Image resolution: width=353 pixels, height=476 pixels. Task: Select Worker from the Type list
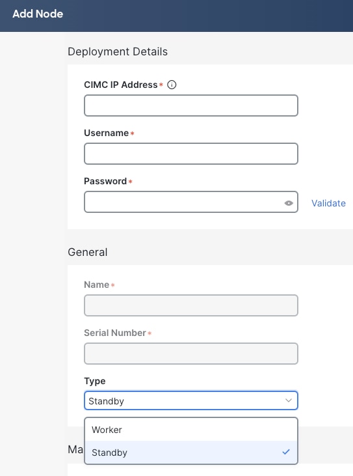(x=191, y=430)
